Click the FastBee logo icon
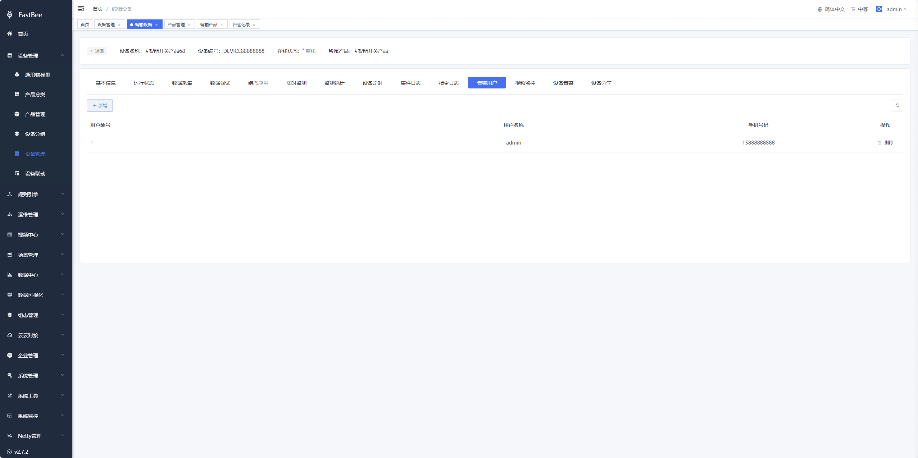 pos(10,15)
